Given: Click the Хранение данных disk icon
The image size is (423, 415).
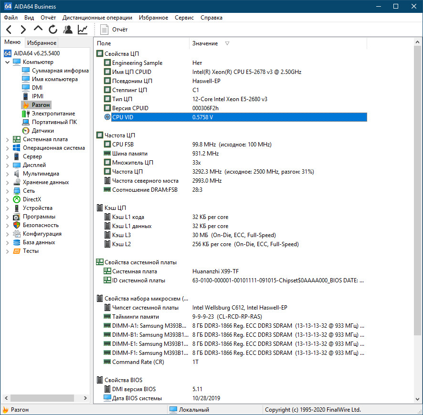Looking at the screenshot, I should 17,182.
